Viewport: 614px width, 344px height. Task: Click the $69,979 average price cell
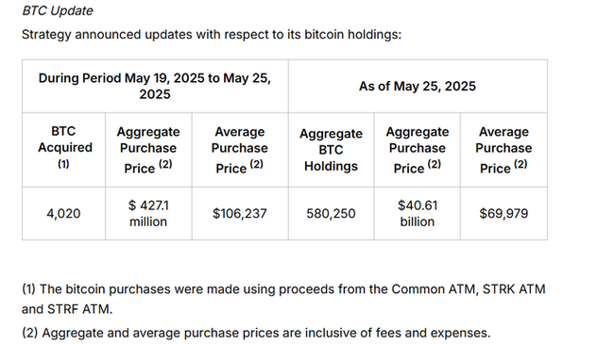pyautogui.click(x=503, y=213)
